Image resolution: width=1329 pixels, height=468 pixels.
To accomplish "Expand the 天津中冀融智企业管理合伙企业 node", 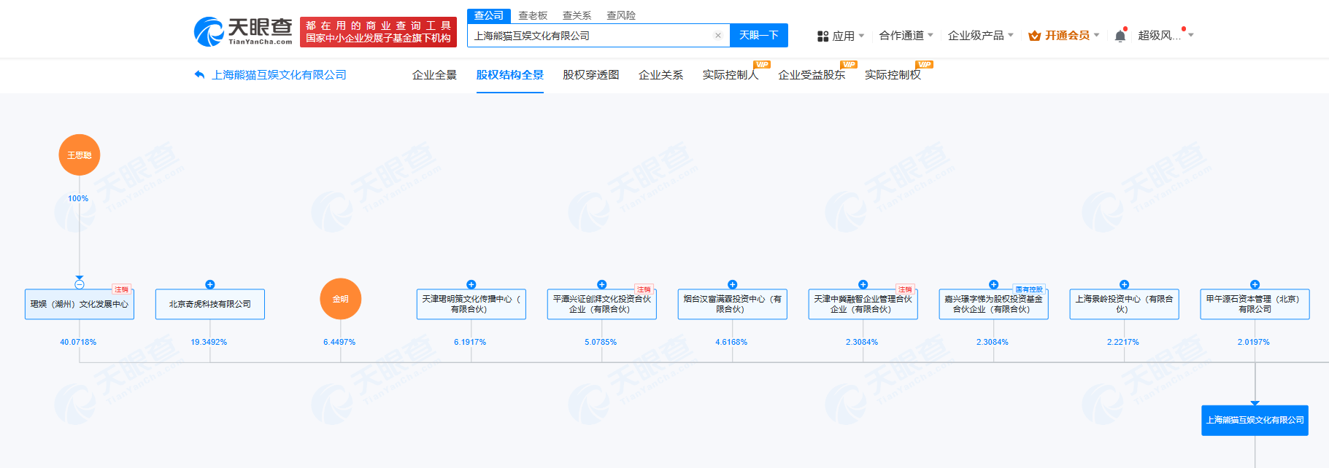I will pos(863,284).
